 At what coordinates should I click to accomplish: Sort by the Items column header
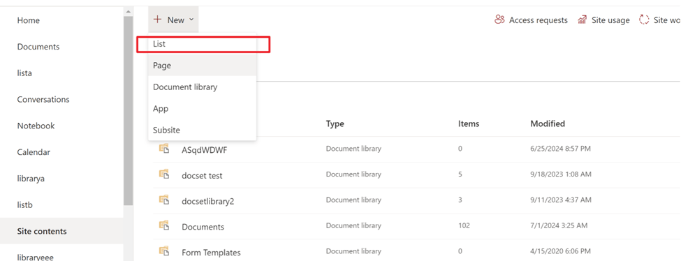(x=469, y=124)
